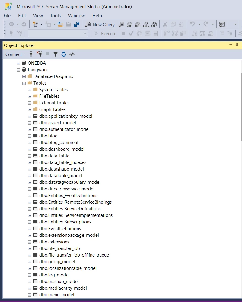This screenshot has height=302, width=242.
Task: Select the dbo.file_transfer_job_offline_queue table
Action: 74,255
